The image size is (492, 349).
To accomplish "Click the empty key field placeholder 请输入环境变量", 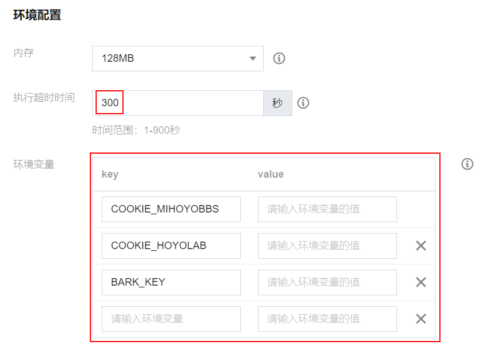I will click(x=171, y=319).
